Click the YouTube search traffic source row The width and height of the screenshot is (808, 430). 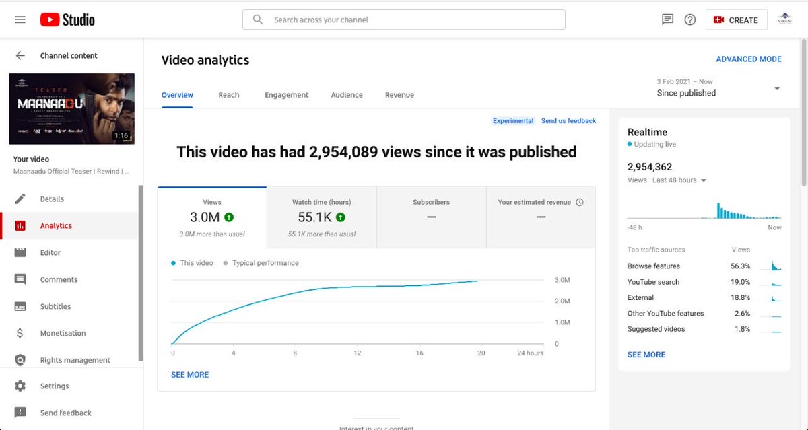(704, 282)
